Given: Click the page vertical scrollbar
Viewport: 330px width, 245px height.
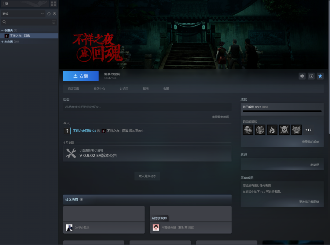Looking at the screenshot, I should tap(329, 67).
